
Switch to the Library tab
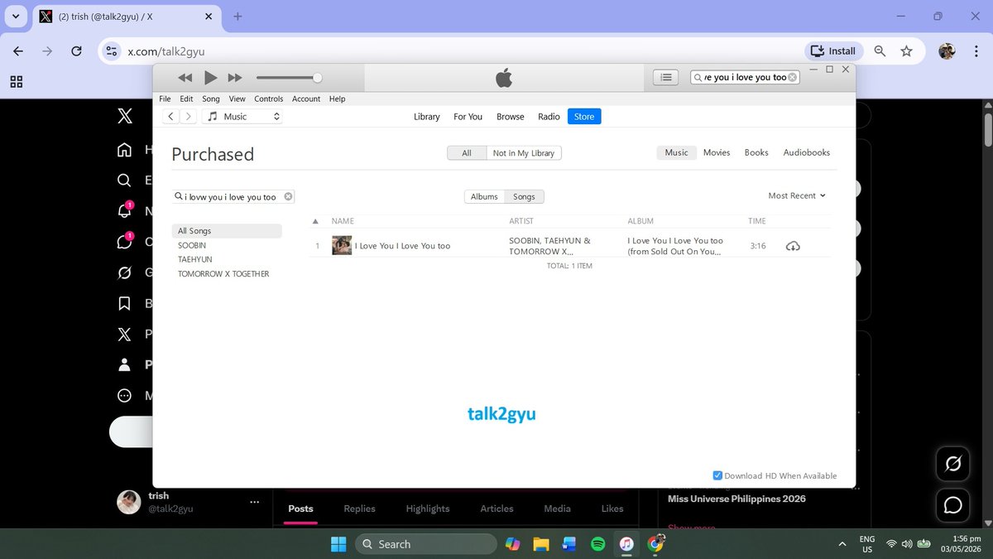(427, 117)
